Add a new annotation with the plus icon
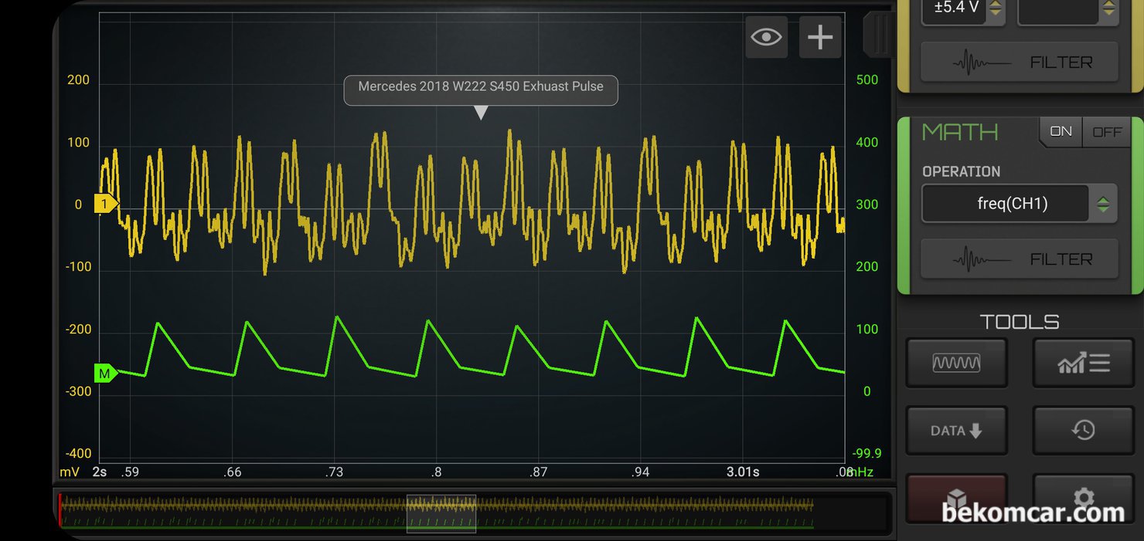 (819, 36)
